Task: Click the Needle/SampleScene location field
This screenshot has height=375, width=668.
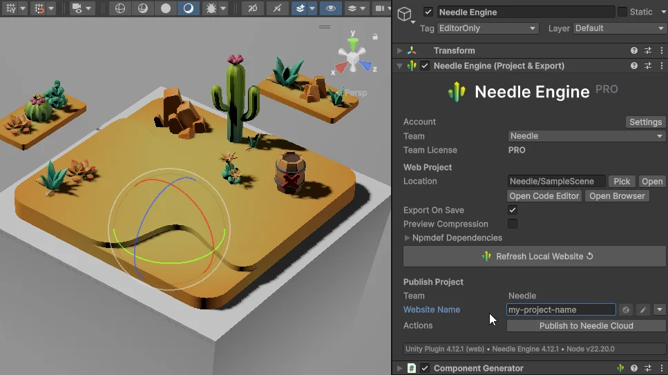Action: [556, 181]
